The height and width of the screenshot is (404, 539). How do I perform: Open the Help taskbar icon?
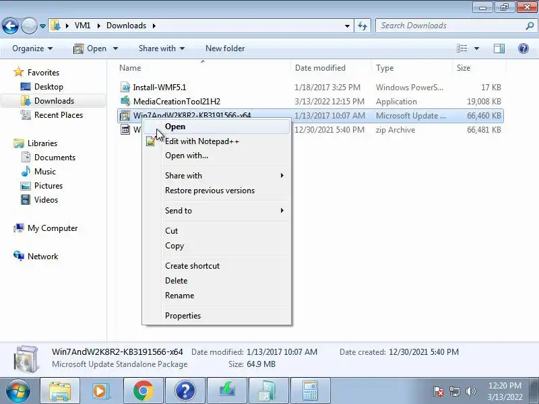point(185,391)
